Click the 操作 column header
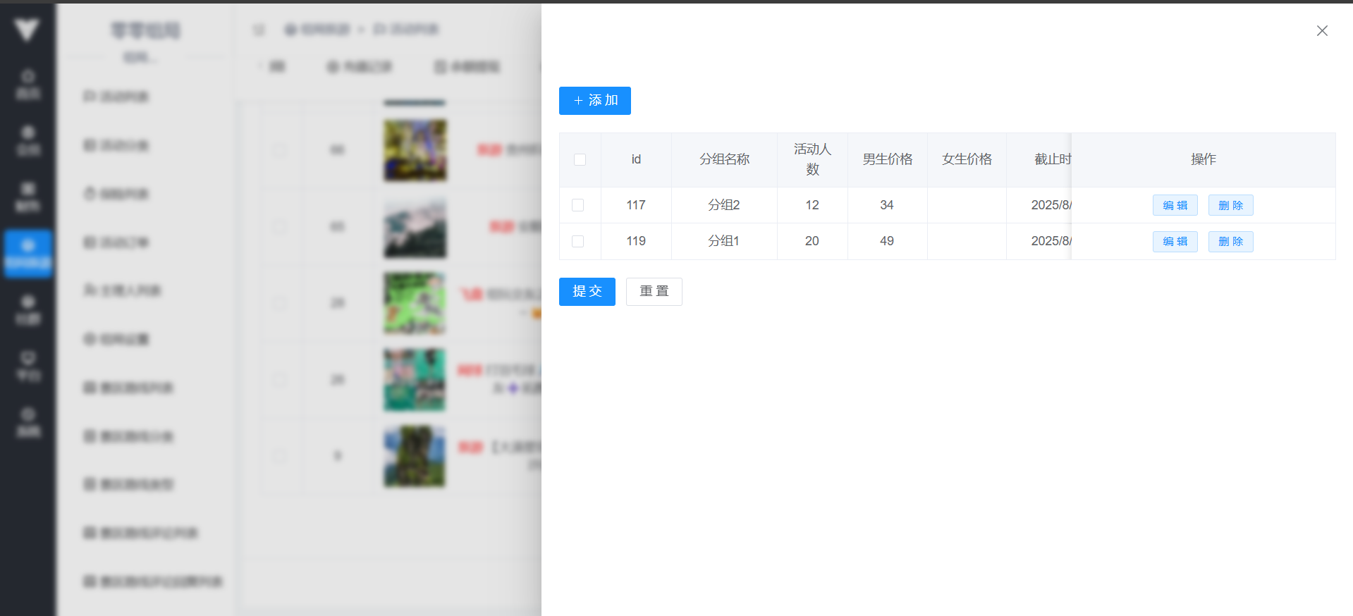1353x616 pixels. tap(1203, 159)
